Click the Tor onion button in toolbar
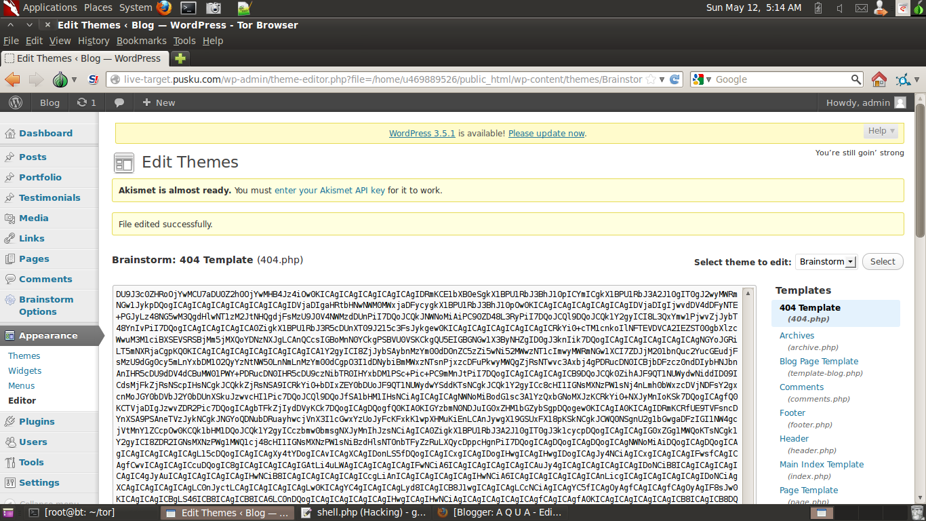The width and height of the screenshot is (926, 521). pyautogui.click(x=60, y=79)
